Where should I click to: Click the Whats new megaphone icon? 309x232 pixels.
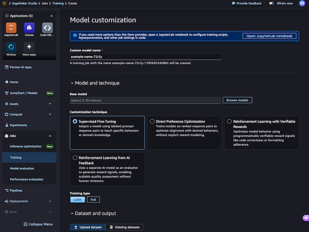click(272, 3)
